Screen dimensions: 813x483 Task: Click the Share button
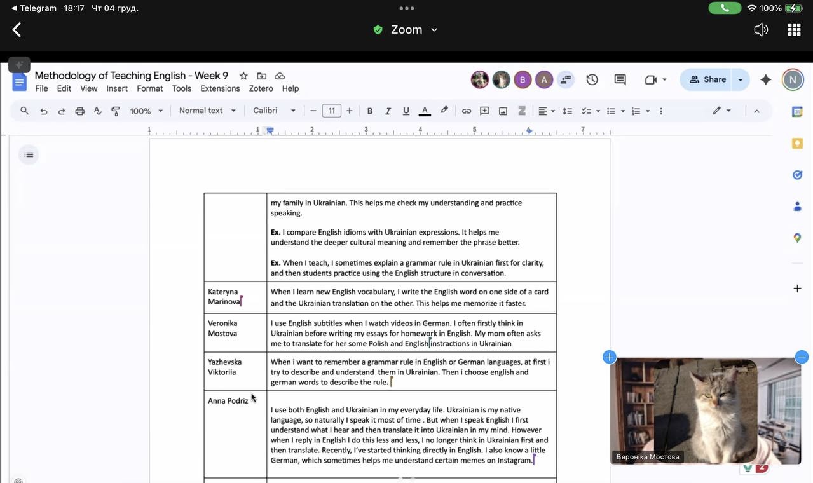[707, 79]
